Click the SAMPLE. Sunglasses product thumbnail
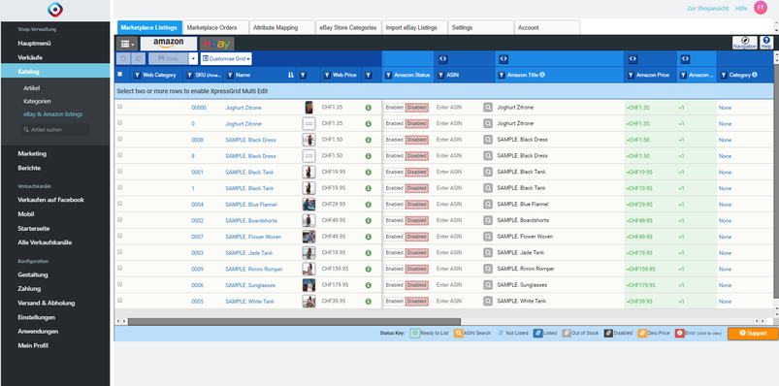This screenshot has height=386, width=779. coord(308,285)
